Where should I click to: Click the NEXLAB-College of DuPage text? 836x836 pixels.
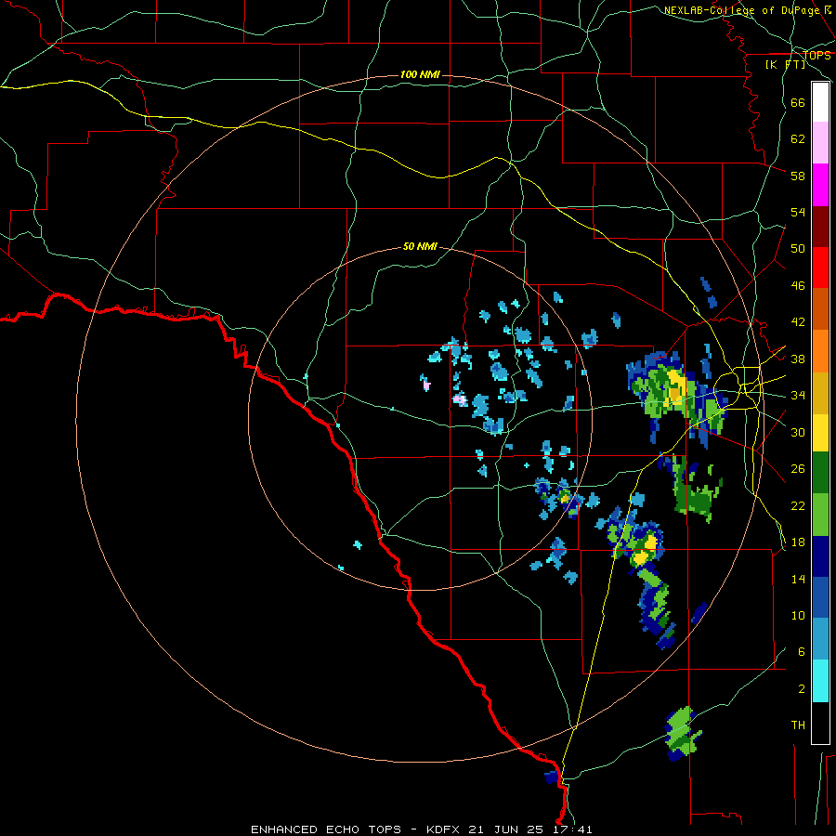pos(744,10)
